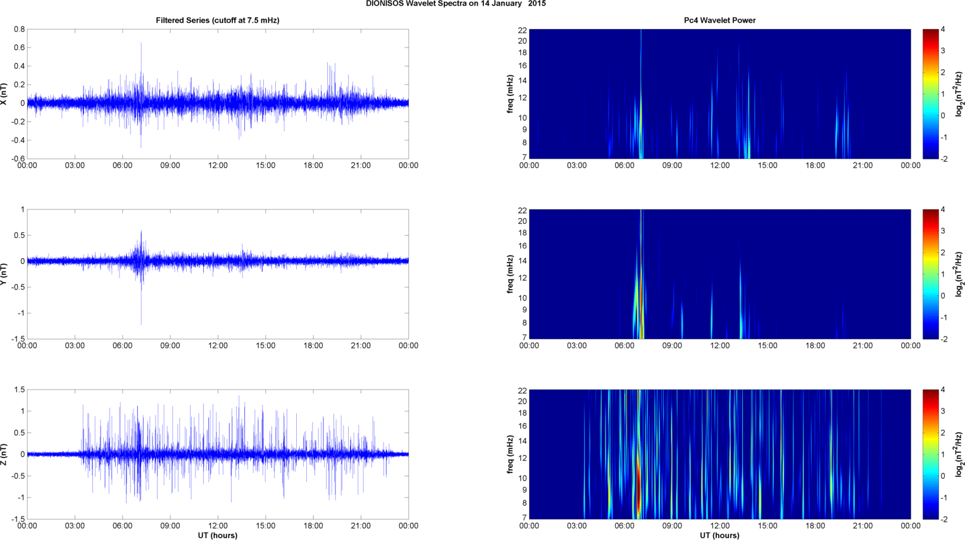
Task: Click the 'Pc4 Wavelet Power' heading
Action: tap(719, 20)
